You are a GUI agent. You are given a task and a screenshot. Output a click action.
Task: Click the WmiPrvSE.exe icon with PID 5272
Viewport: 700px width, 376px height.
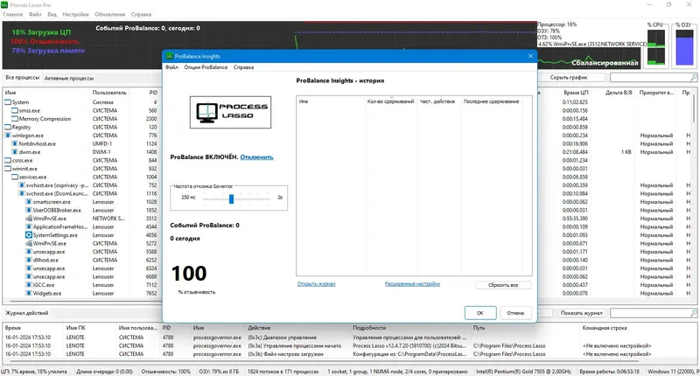(29, 244)
